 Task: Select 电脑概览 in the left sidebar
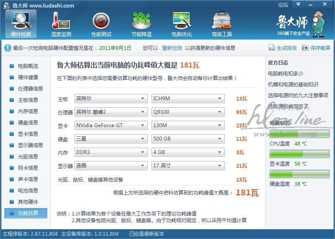28,66
